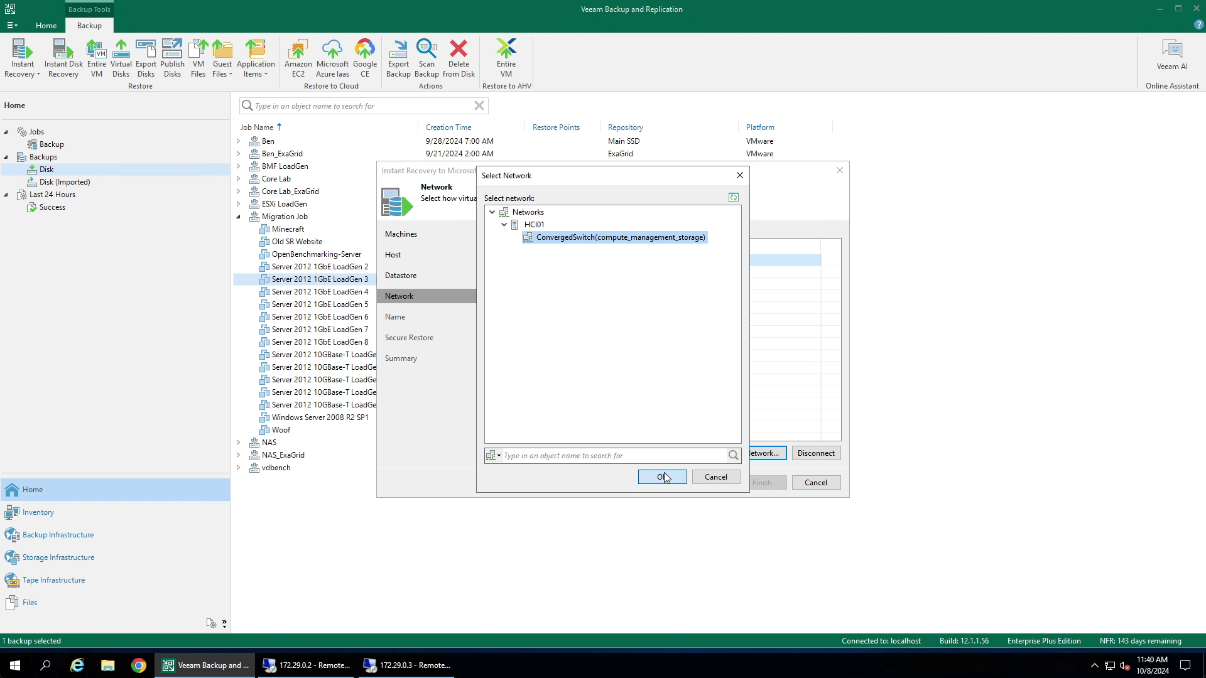Image resolution: width=1206 pixels, height=678 pixels.
Task: Sort by Repository column
Action: tap(626, 127)
